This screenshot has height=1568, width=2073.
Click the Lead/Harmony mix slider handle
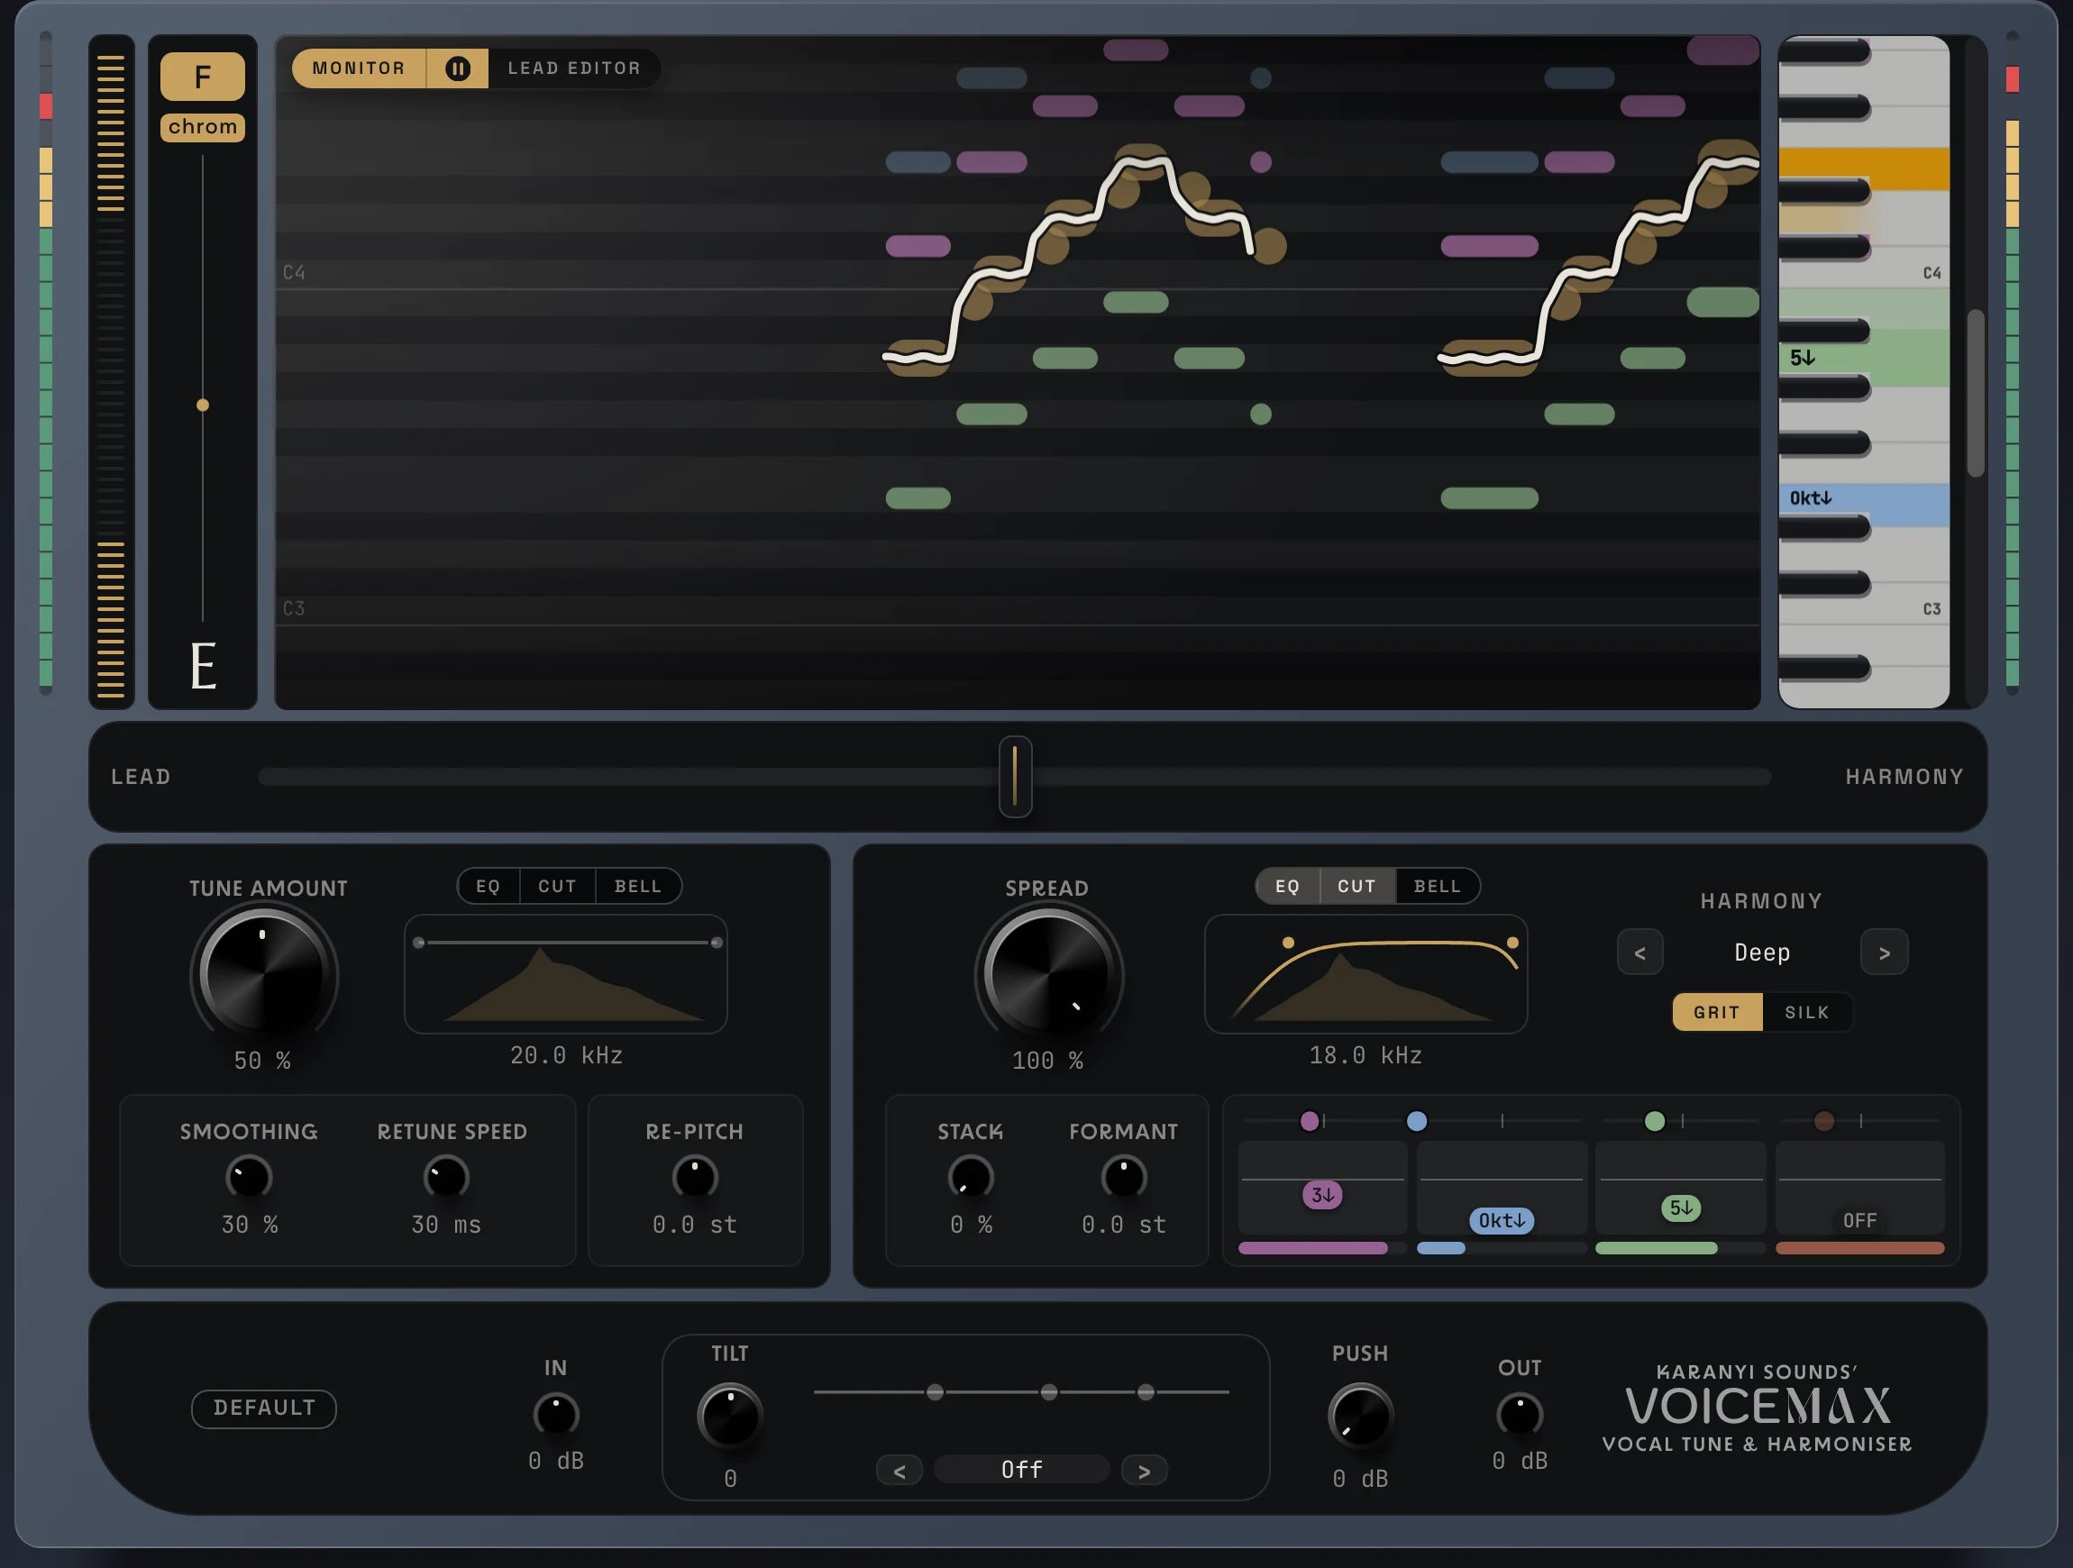click(1015, 776)
